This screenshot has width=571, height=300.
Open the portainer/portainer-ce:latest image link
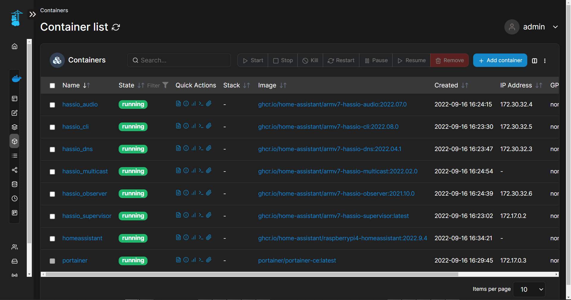(x=297, y=260)
